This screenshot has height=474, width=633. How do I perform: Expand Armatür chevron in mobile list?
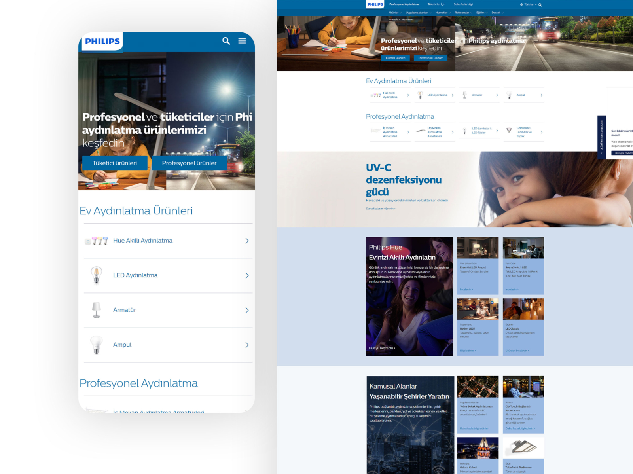click(247, 310)
